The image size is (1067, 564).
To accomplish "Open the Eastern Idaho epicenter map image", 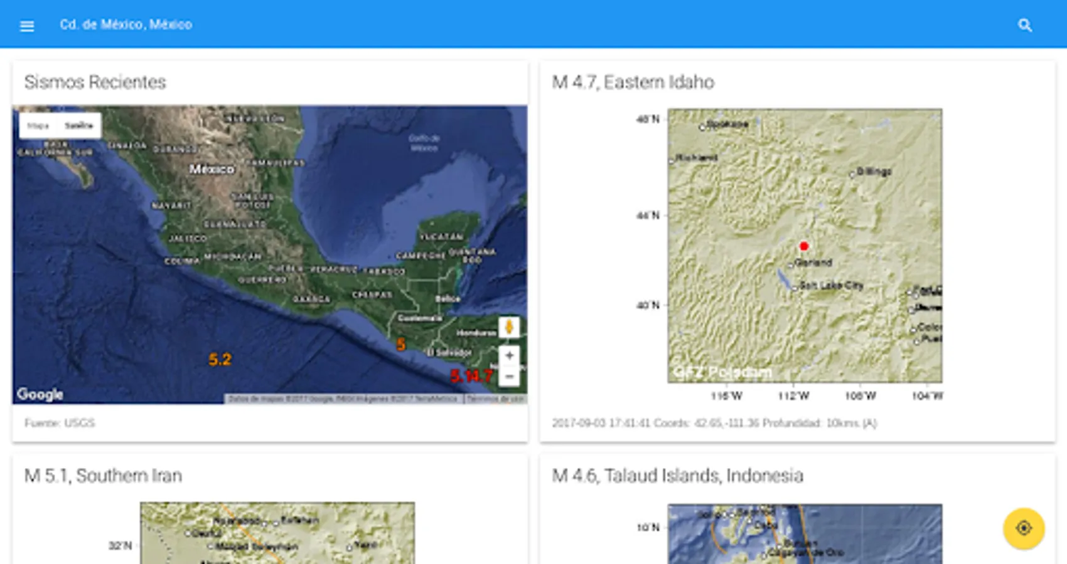I will pos(805,246).
